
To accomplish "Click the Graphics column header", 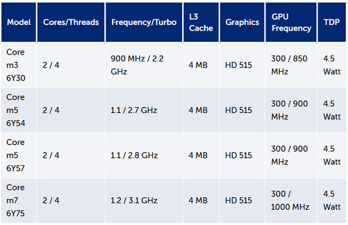I will [242, 22].
